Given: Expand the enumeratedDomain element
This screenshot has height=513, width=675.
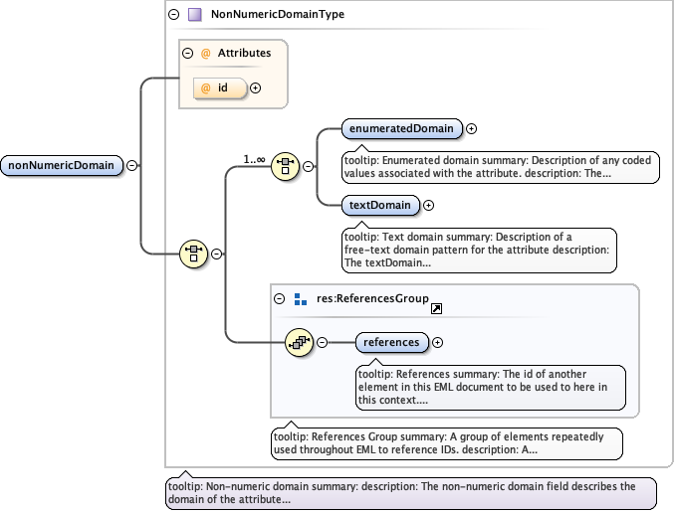Looking at the screenshot, I should tap(472, 128).
